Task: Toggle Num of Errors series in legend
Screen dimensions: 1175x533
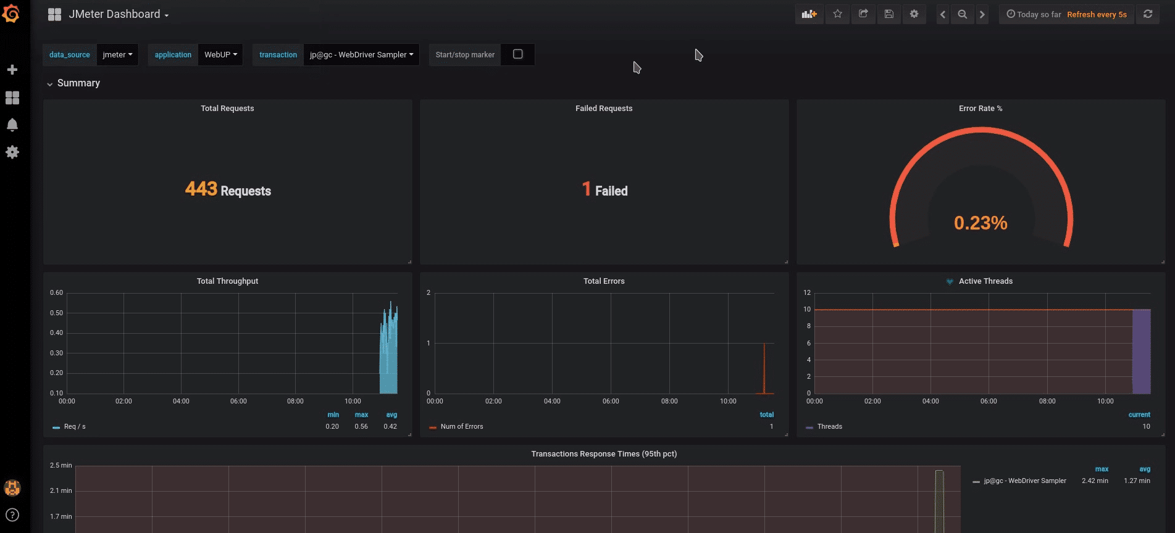Action: point(461,426)
